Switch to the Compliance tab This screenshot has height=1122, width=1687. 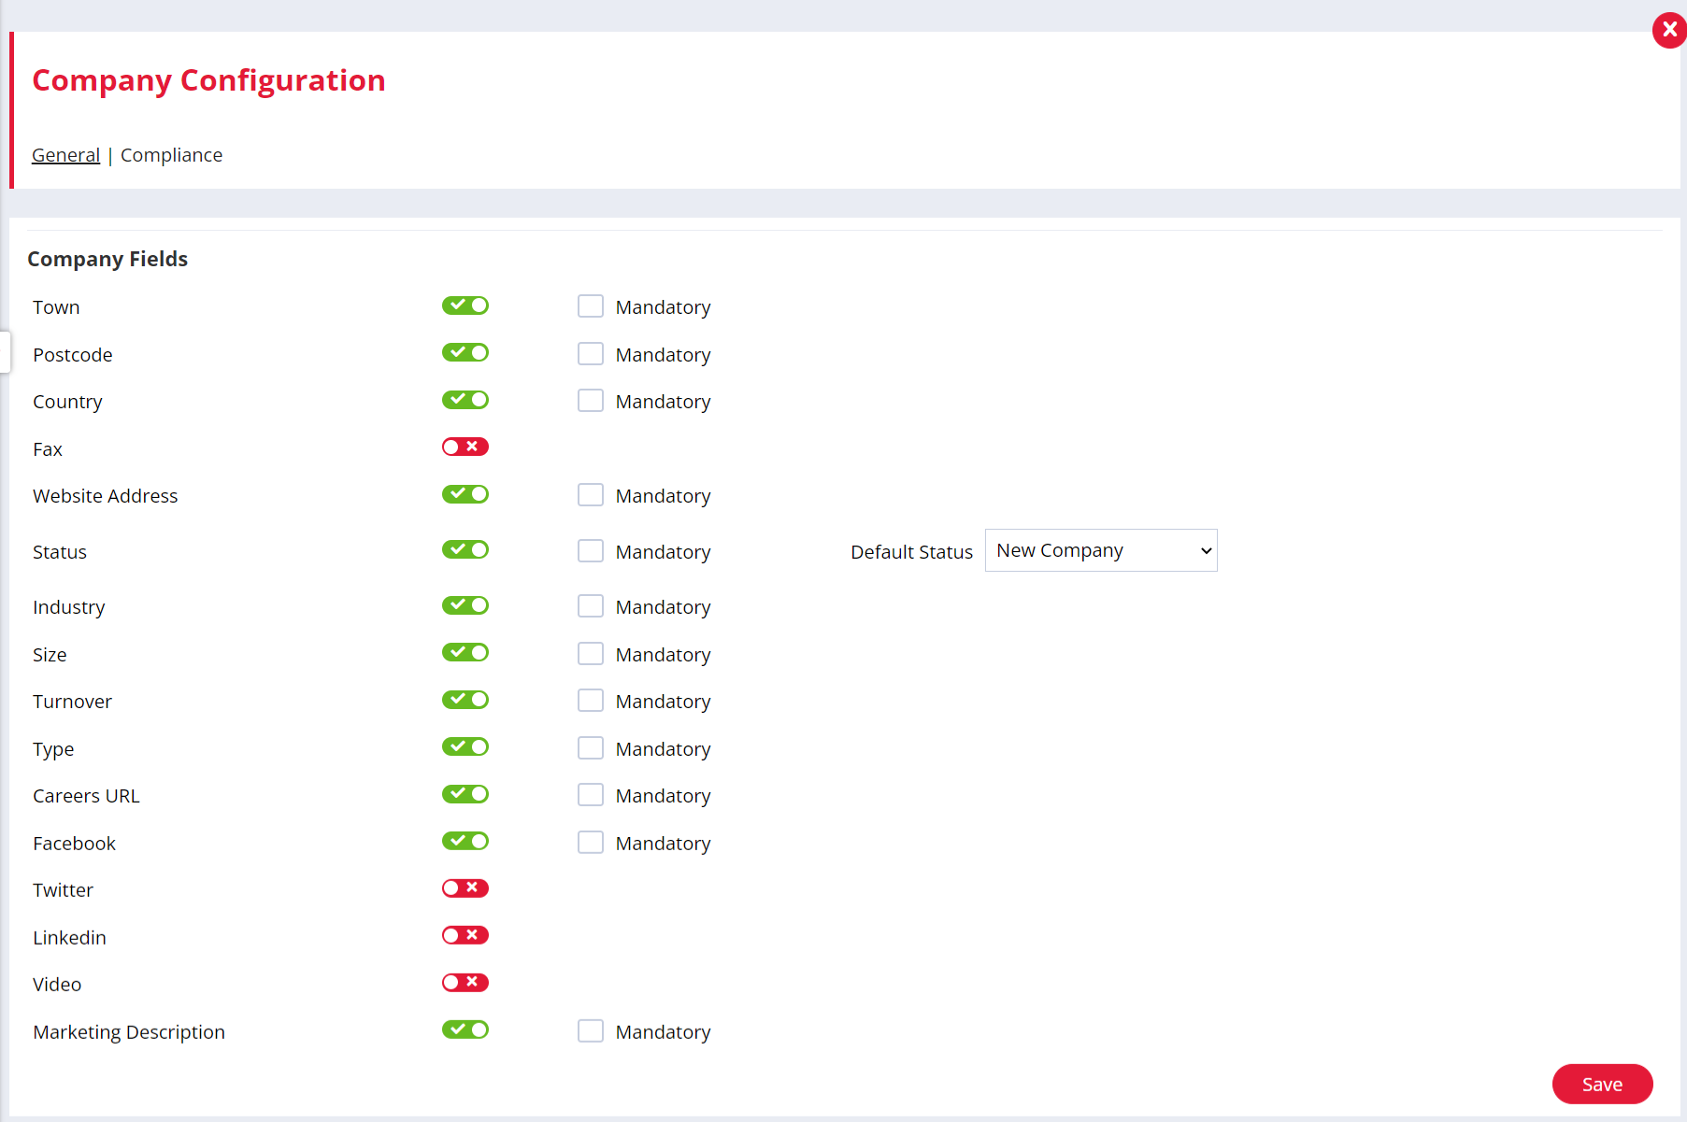coord(171,155)
